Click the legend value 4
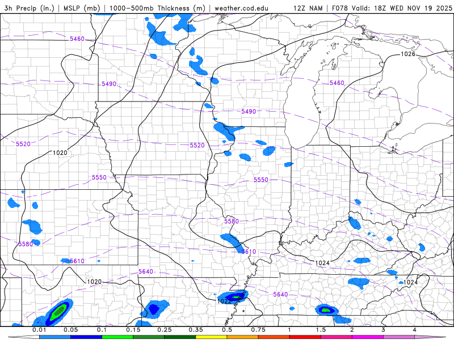 tap(415, 330)
